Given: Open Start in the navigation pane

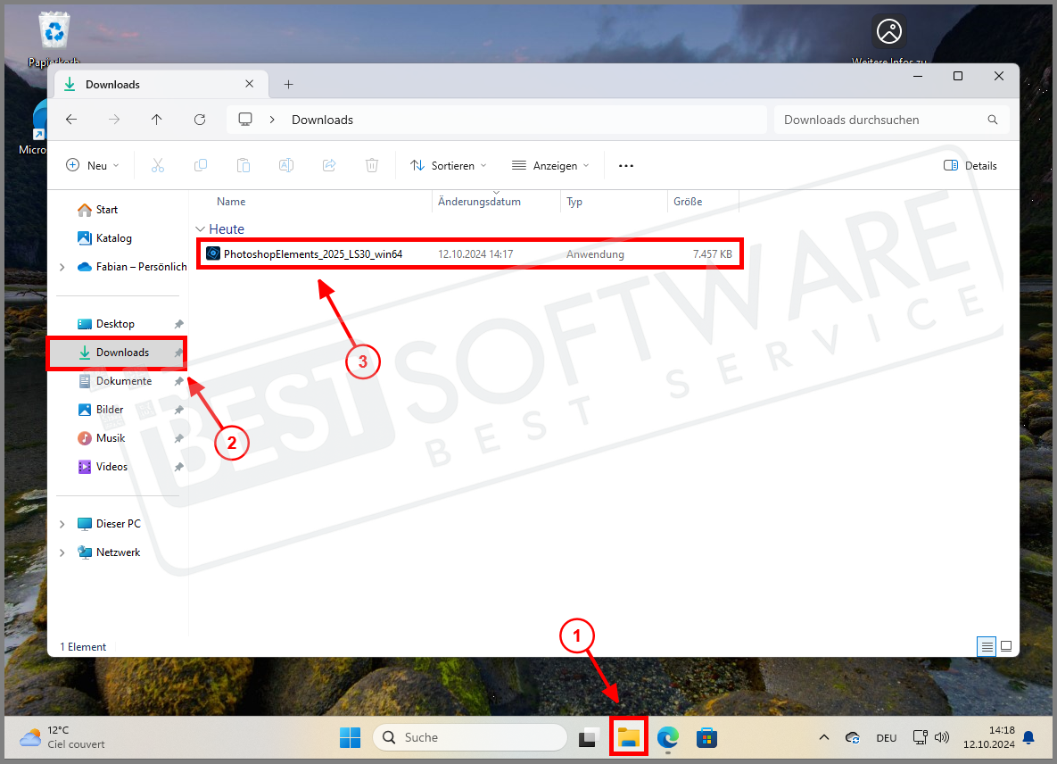Looking at the screenshot, I should click(x=98, y=210).
